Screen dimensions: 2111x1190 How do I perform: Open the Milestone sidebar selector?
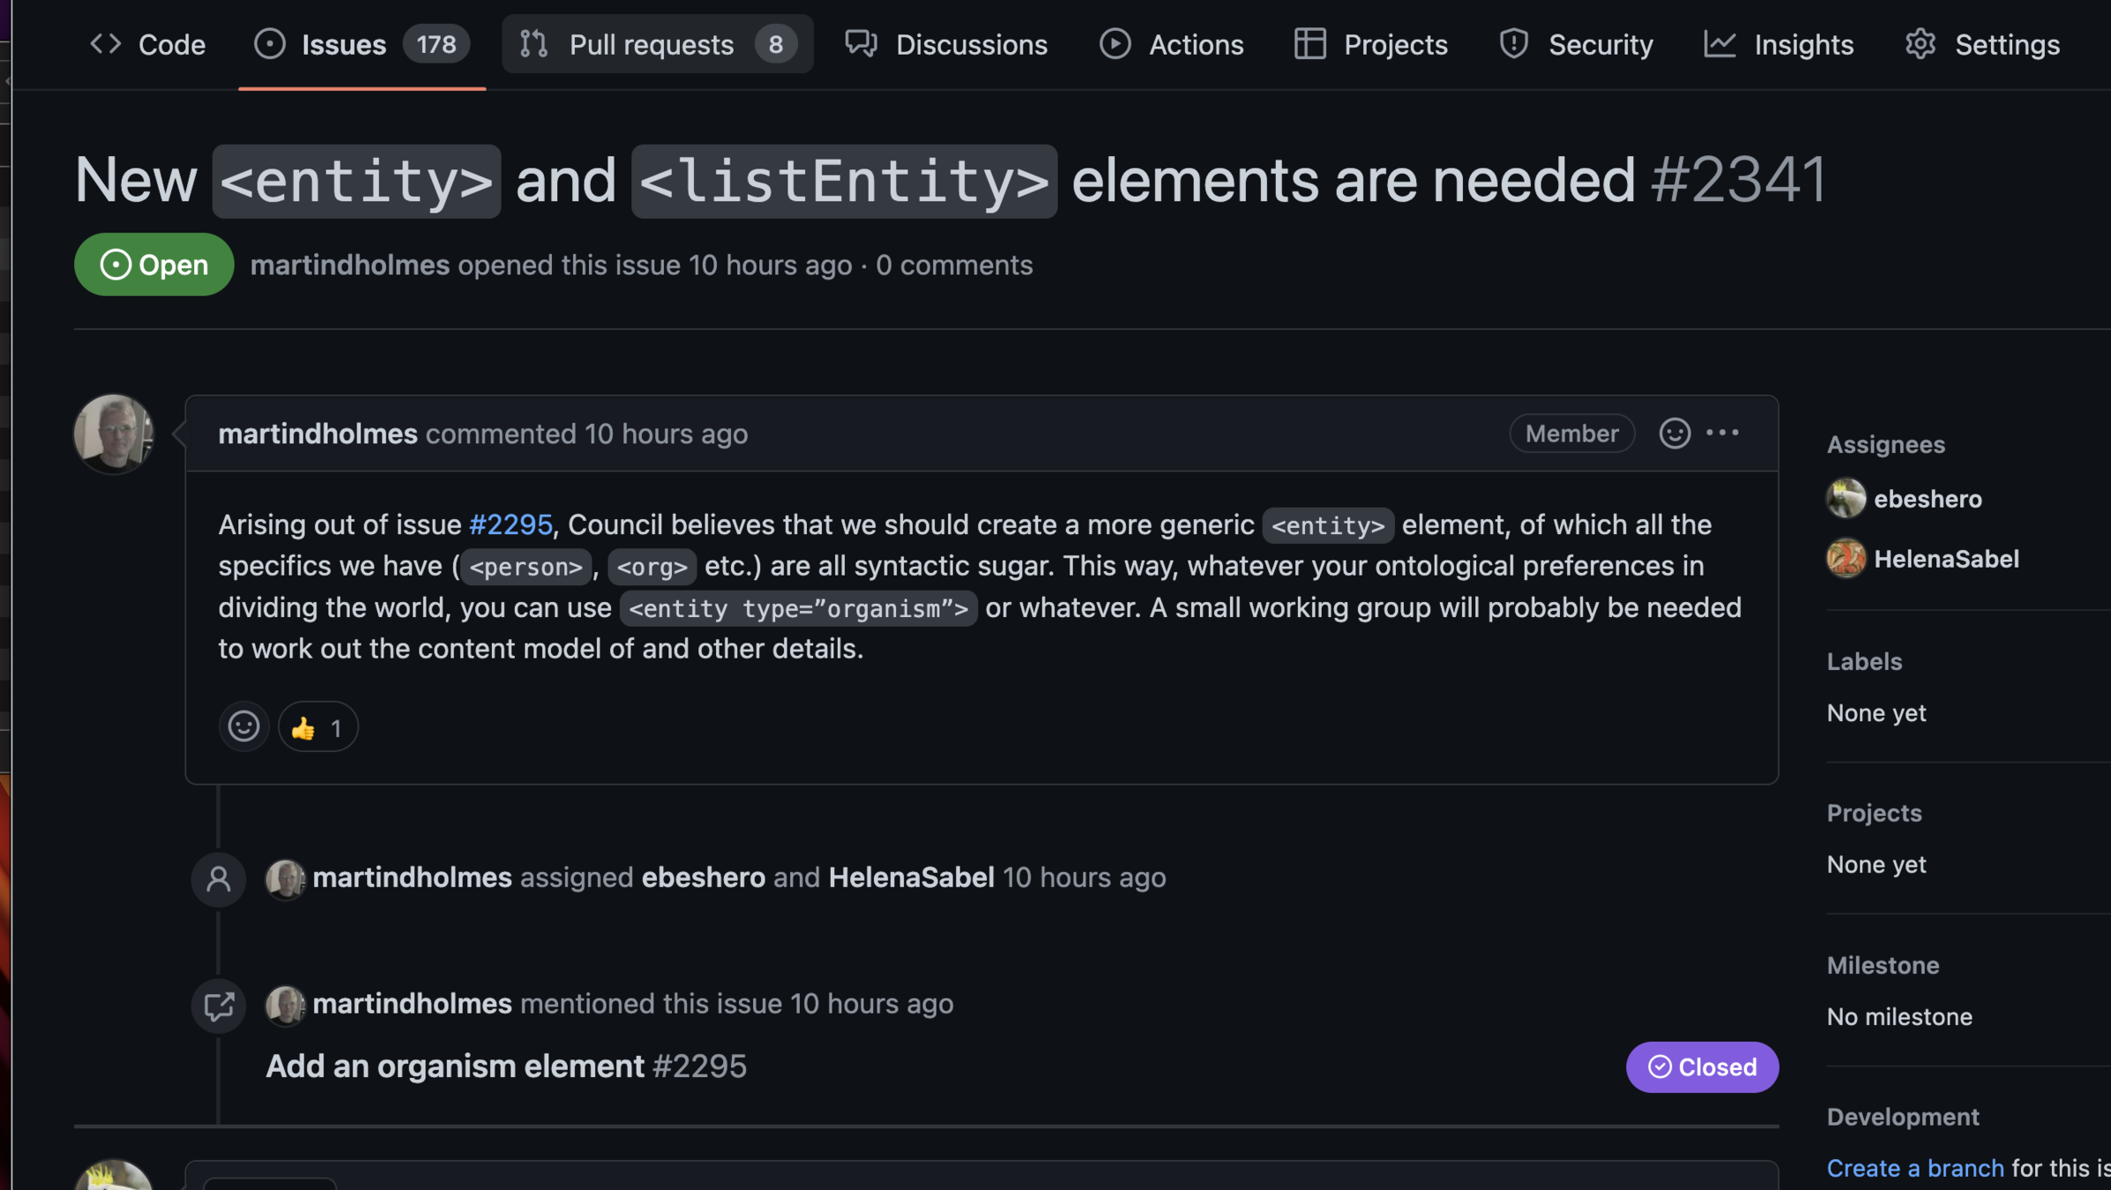1882,965
